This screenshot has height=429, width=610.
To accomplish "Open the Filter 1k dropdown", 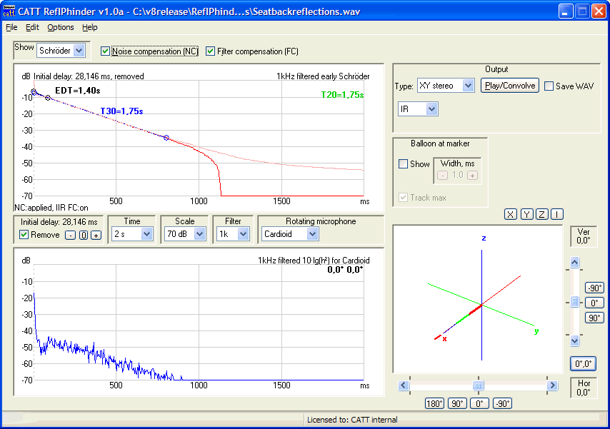I will [x=243, y=234].
